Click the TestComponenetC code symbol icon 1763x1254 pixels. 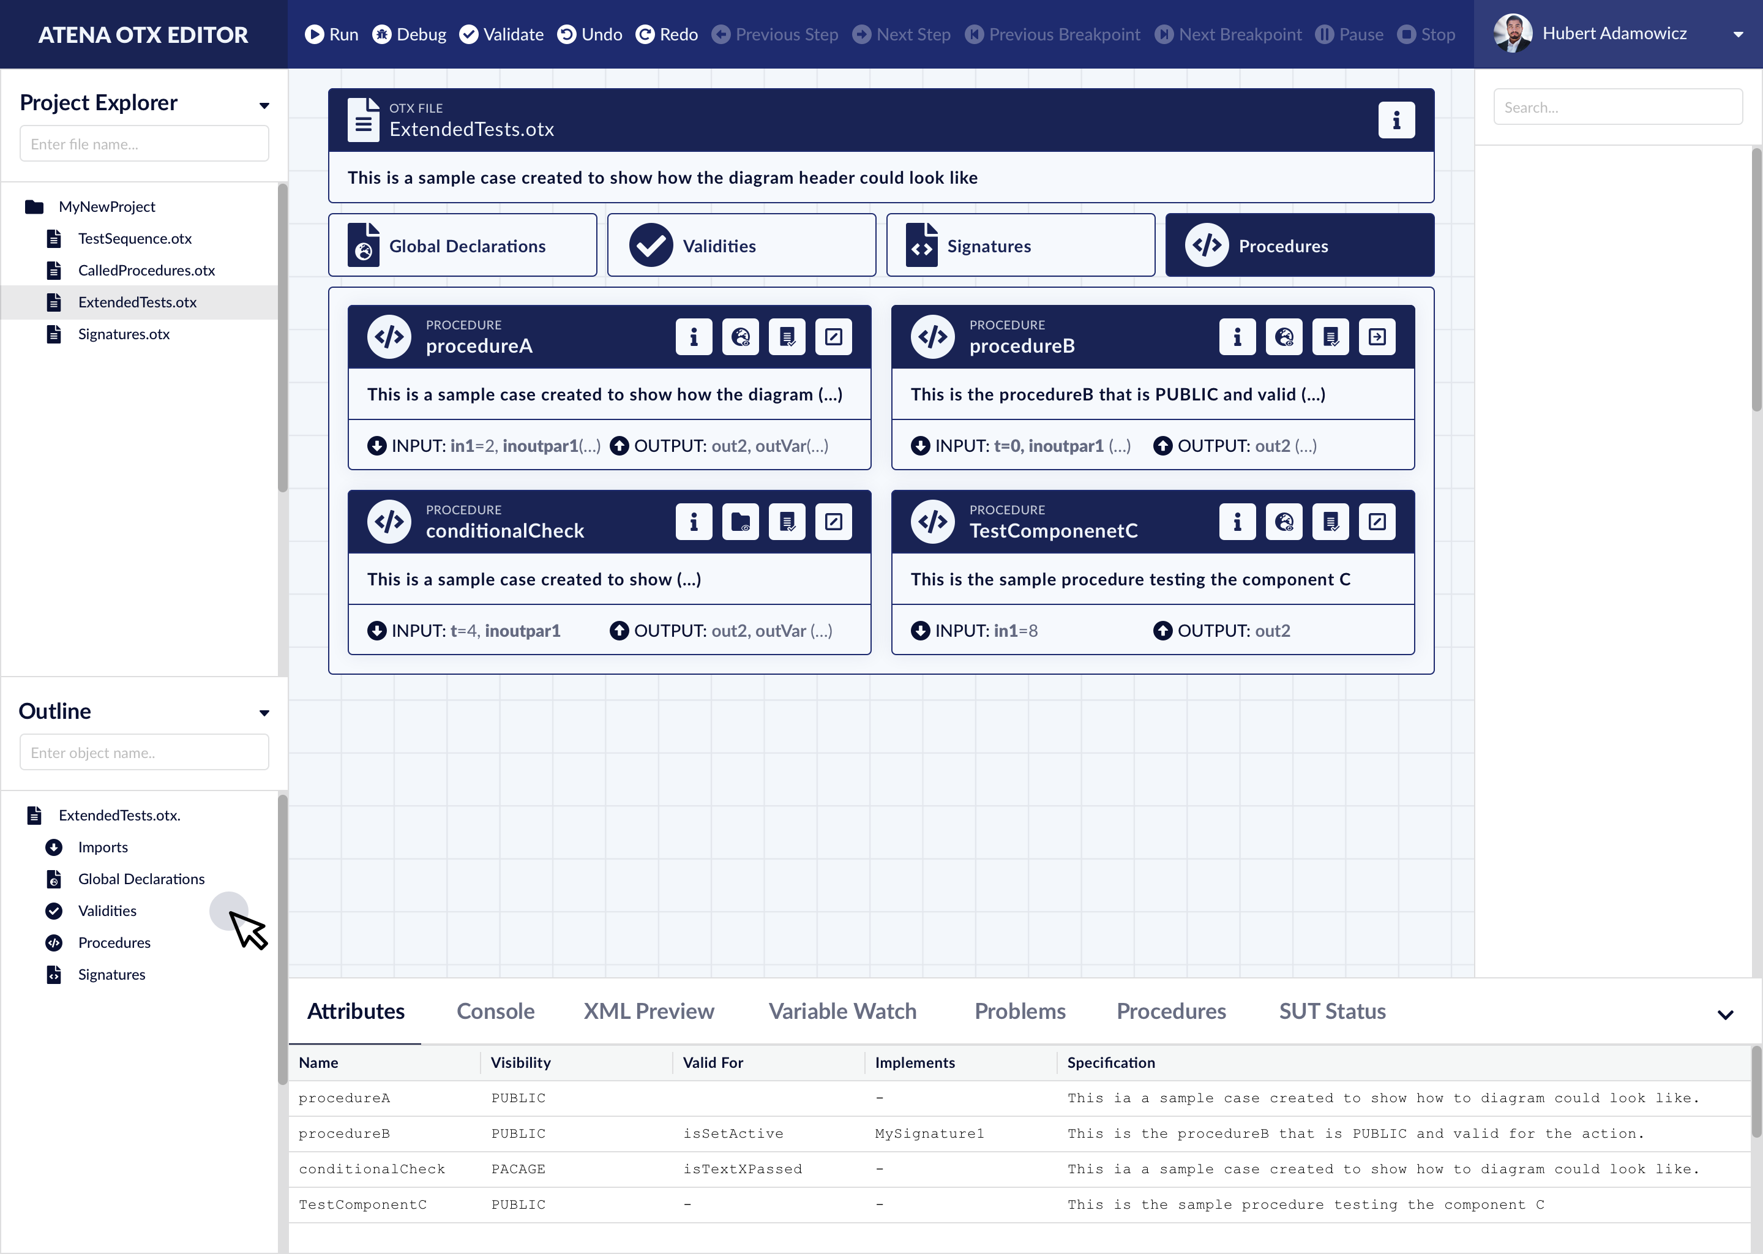932,522
